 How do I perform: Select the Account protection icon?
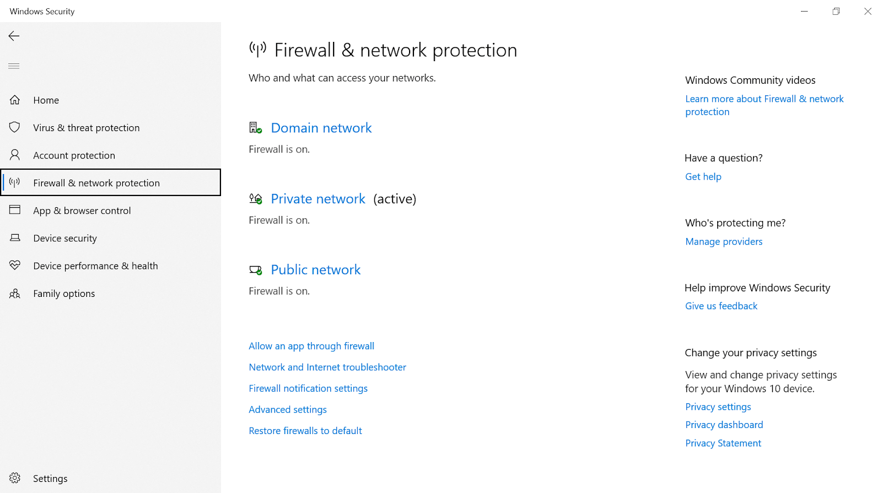tap(15, 155)
